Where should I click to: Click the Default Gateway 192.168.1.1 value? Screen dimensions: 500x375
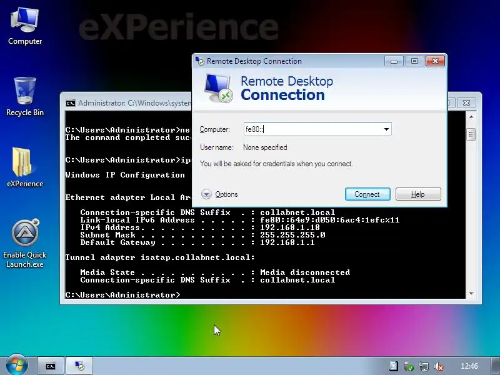pyautogui.click(x=287, y=242)
